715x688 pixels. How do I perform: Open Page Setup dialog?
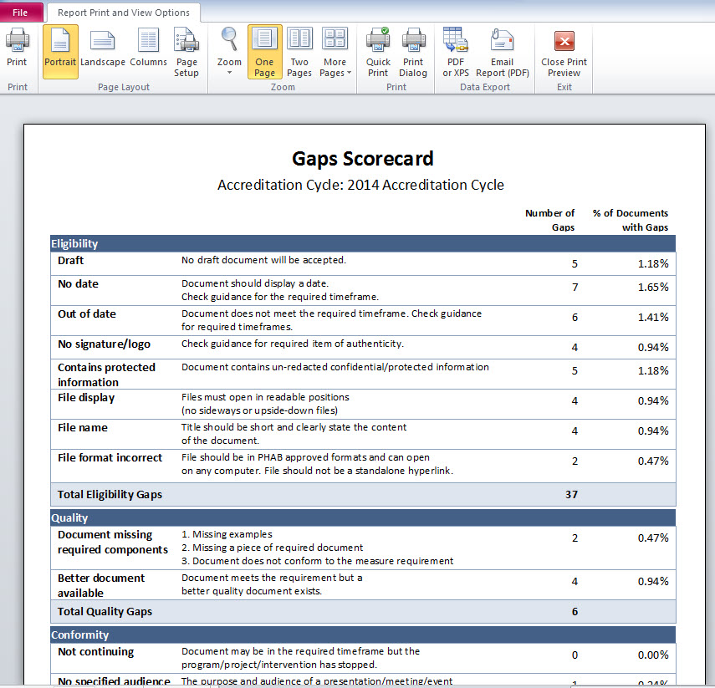click(186, 52)
